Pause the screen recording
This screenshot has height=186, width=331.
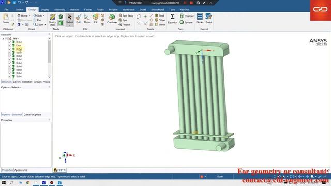click(x=185, y=3)
